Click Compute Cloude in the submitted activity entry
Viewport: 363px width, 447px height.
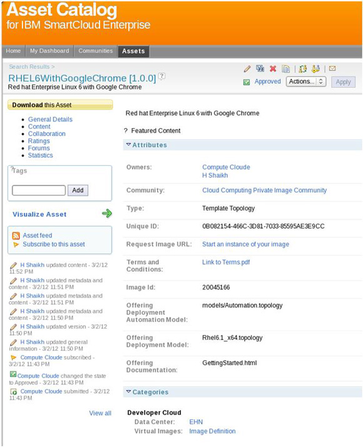[x=41, y=391]
